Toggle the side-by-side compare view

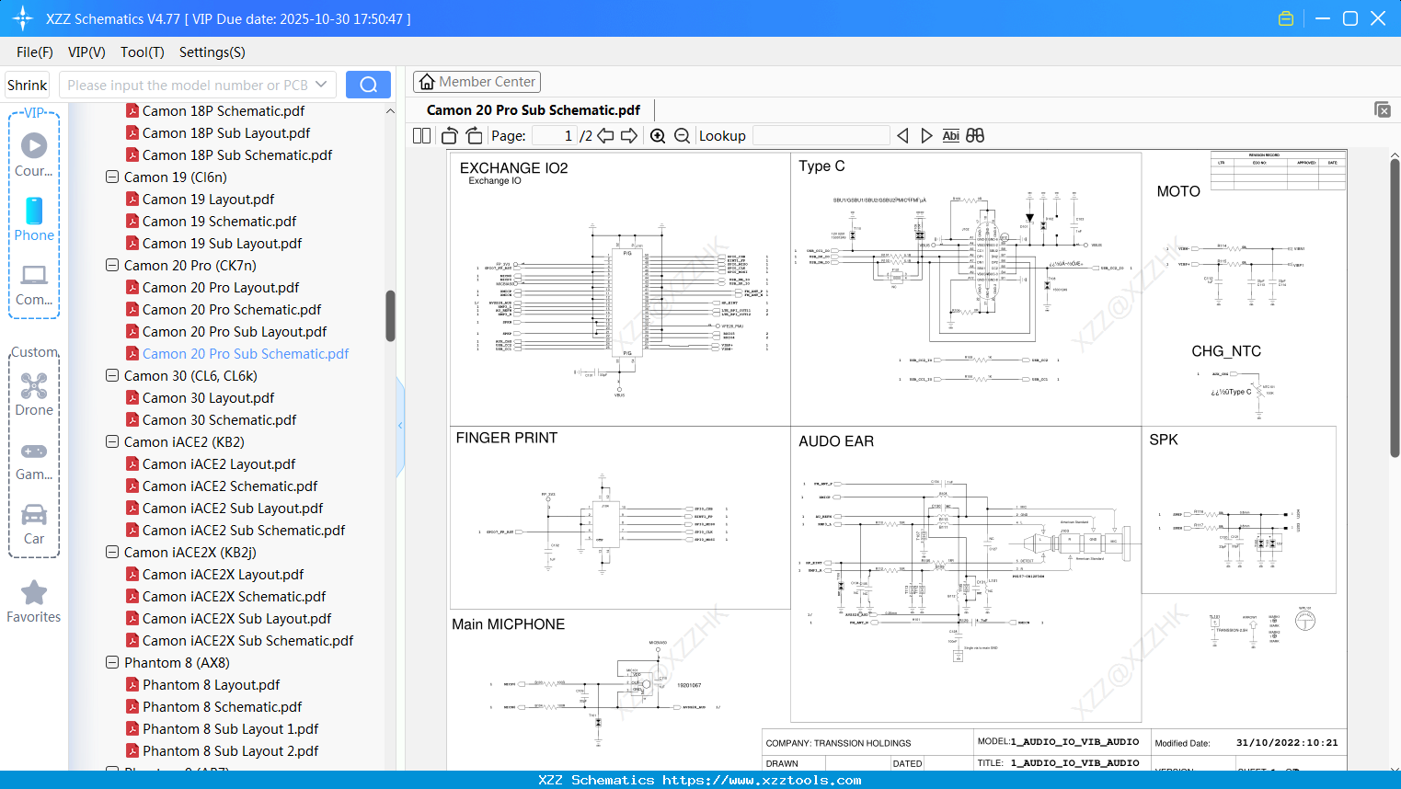point(974,135)
